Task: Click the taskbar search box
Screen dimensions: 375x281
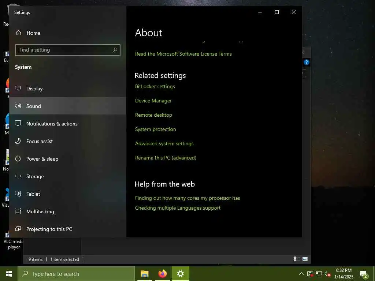Action: tap(76, 274)
